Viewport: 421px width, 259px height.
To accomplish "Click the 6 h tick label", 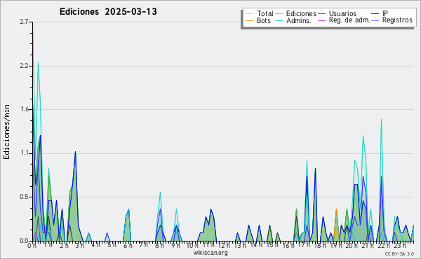I will (128, 246).
